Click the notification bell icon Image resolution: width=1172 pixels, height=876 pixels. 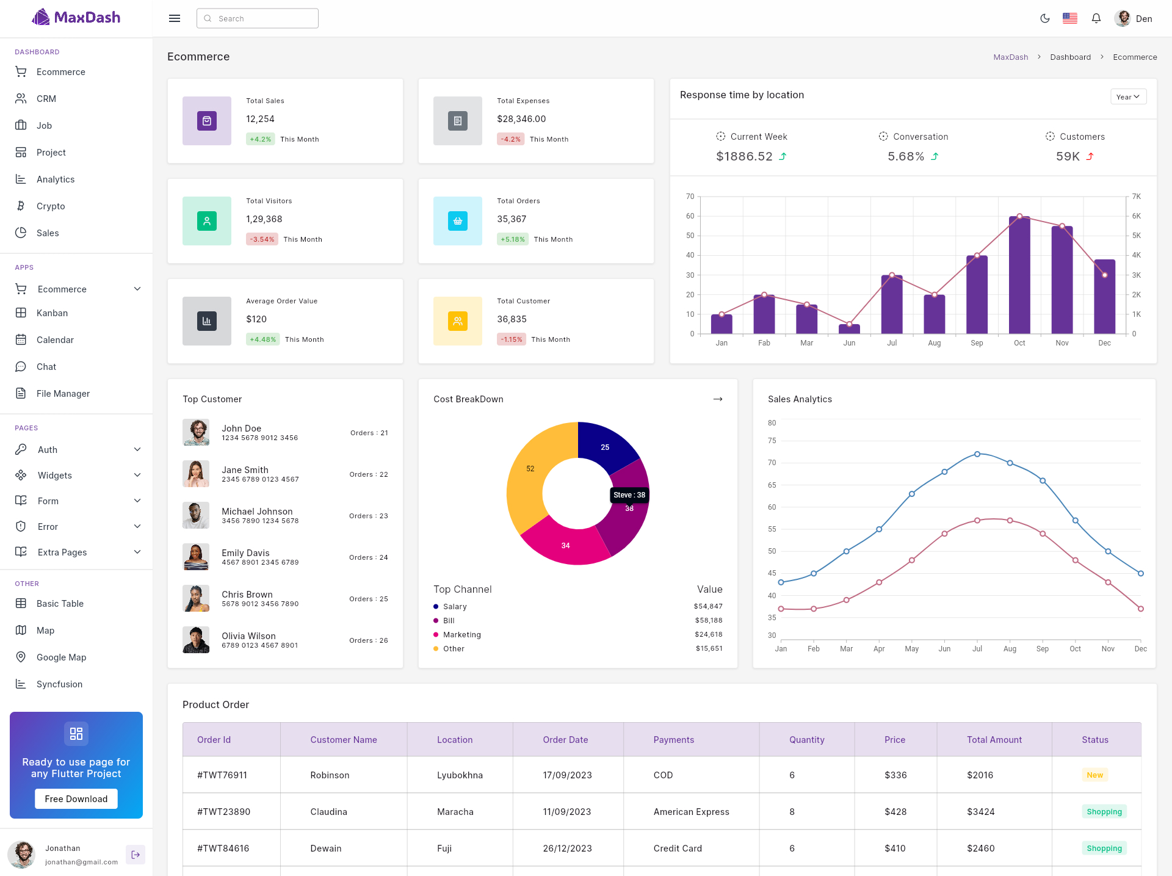1096,18
